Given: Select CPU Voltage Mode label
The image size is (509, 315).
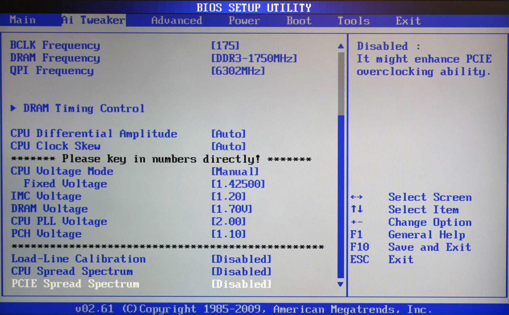Looking at the screenshot, I should click(62, 171).
